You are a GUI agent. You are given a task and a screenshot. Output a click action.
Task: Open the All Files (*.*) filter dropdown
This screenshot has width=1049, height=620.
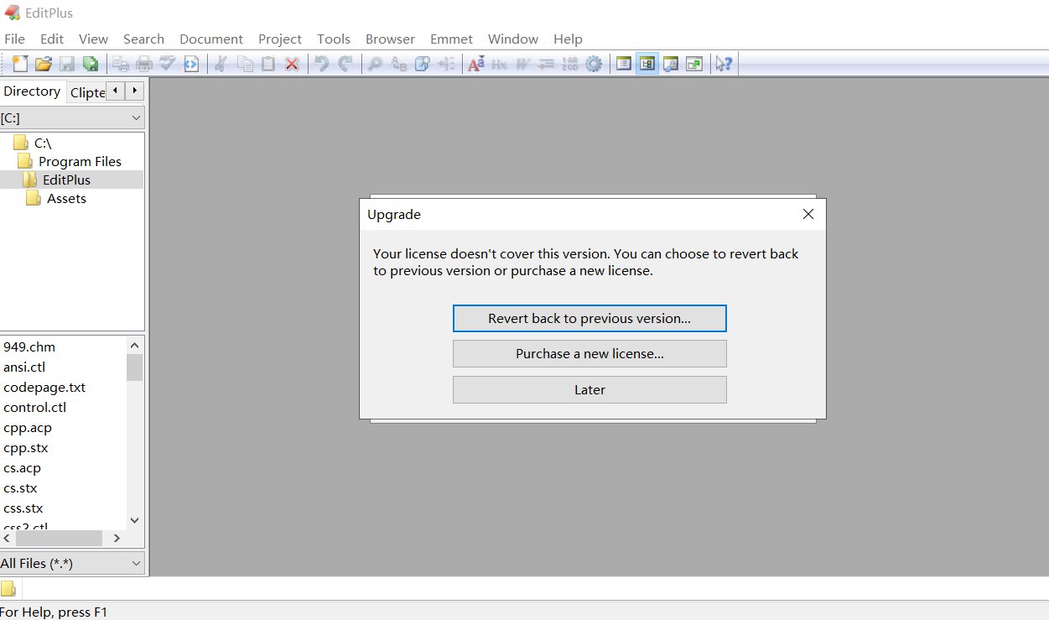pyautogui.click(x=72, y=564)
